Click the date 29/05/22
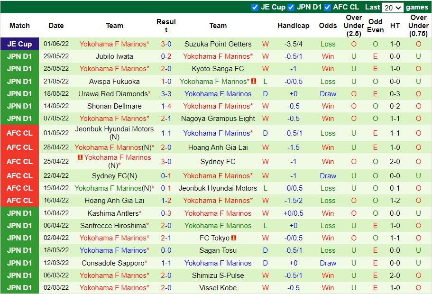The width and height of the screenshot is (432, 294). pyautogui.click(x=56, y=56)
